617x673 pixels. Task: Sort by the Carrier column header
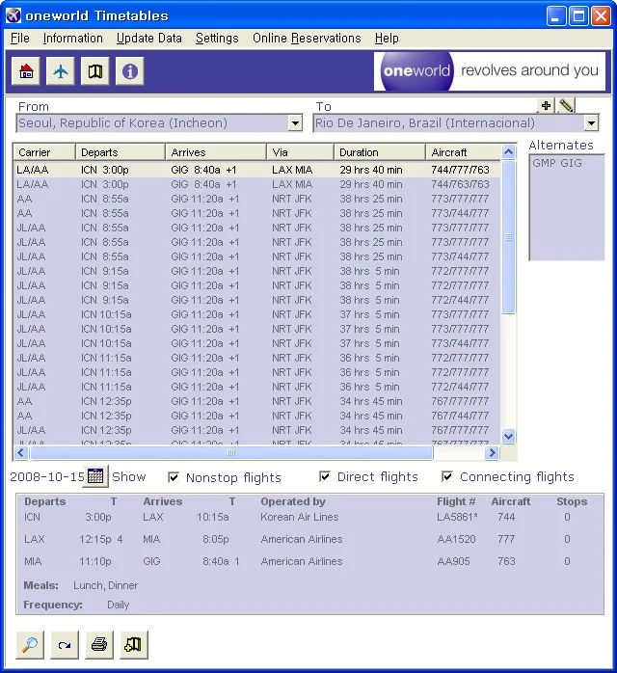(x=44, y=152)
